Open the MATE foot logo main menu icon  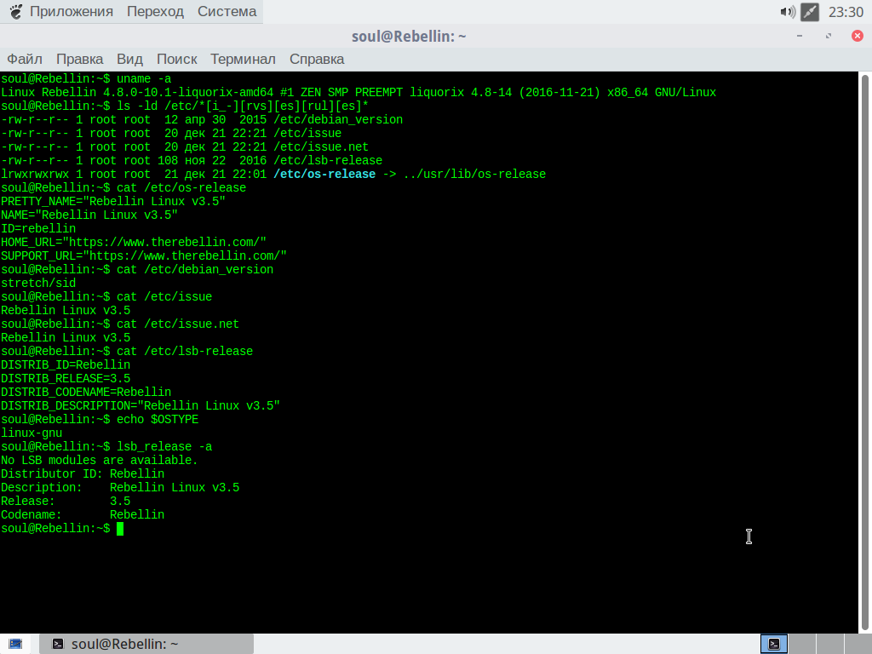click(x=15, y=11)
